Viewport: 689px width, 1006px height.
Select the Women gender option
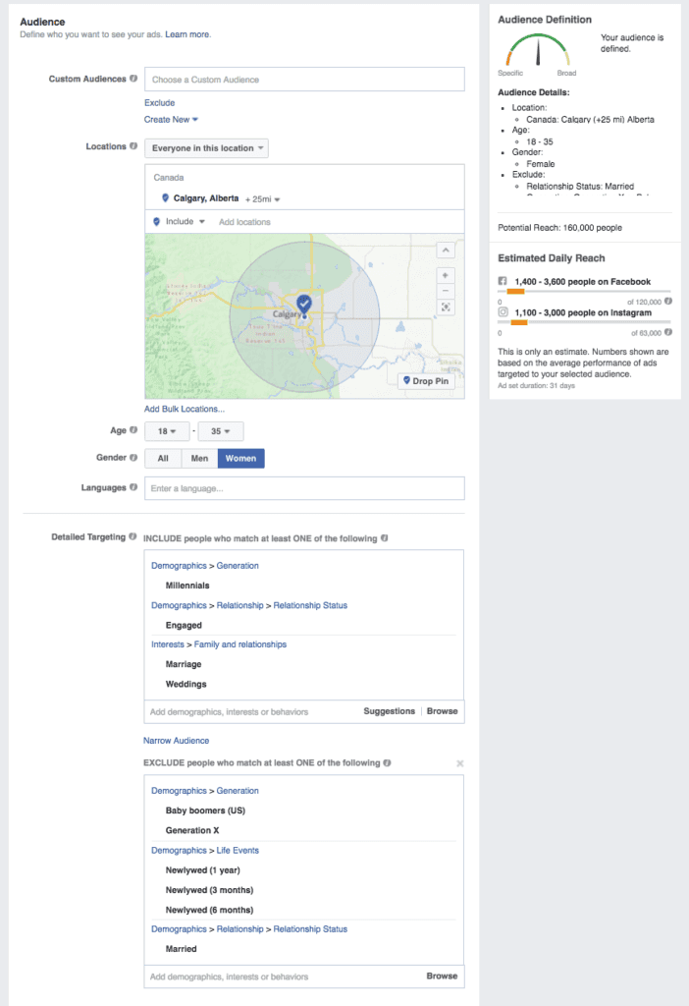tap(241, 458)
